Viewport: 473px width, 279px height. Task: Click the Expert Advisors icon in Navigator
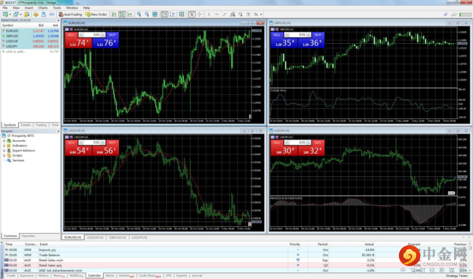coord(9,151)
